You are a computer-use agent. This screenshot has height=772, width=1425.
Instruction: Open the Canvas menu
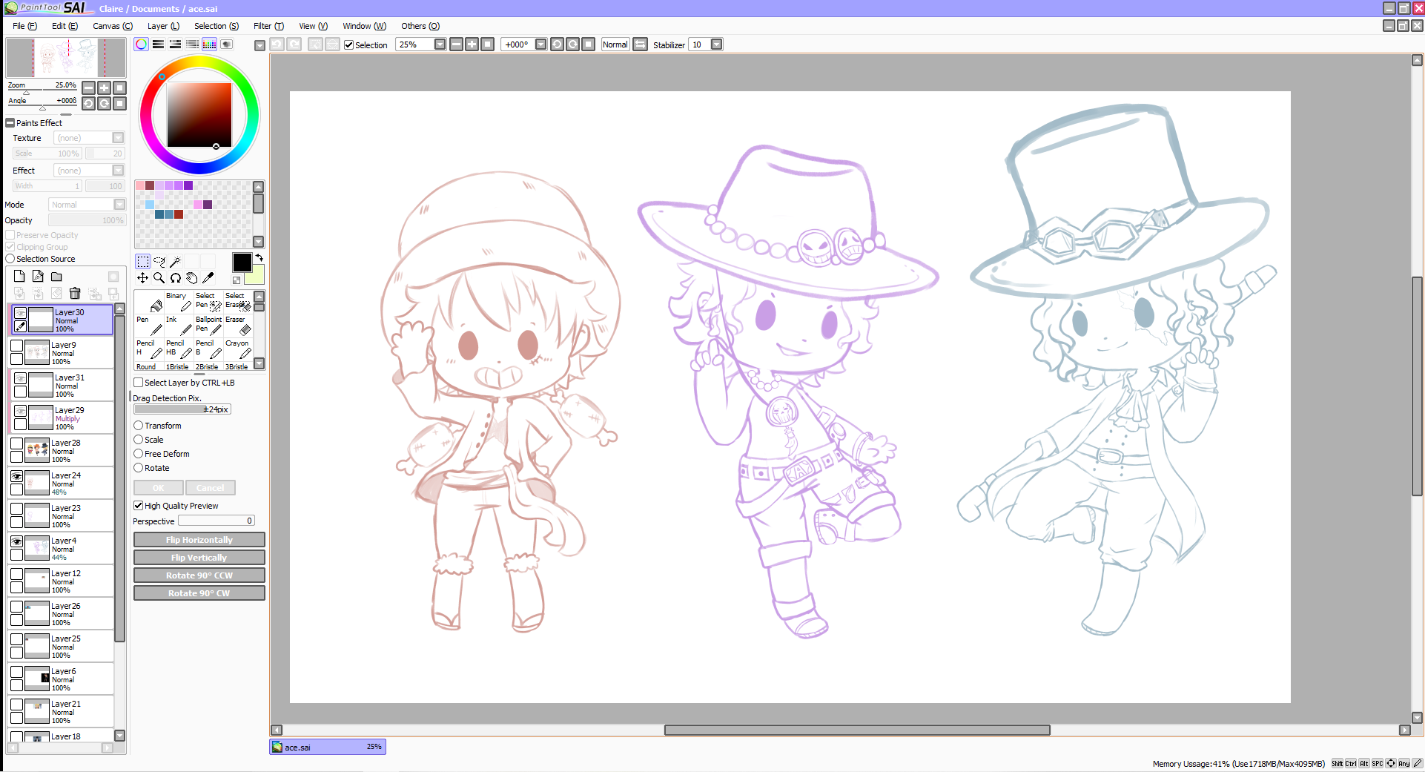pos(113,26)
